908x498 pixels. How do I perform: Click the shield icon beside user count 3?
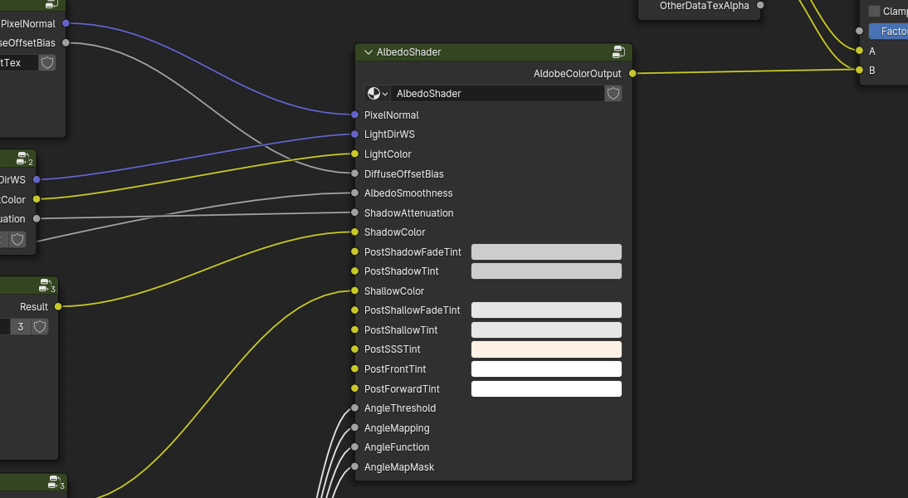point(40,327)
